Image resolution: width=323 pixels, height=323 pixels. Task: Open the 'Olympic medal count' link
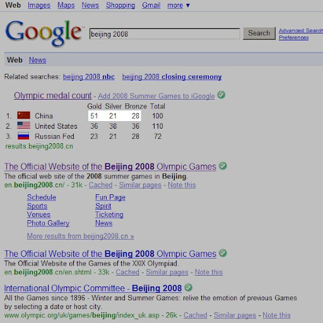click(x=53, y=96)
